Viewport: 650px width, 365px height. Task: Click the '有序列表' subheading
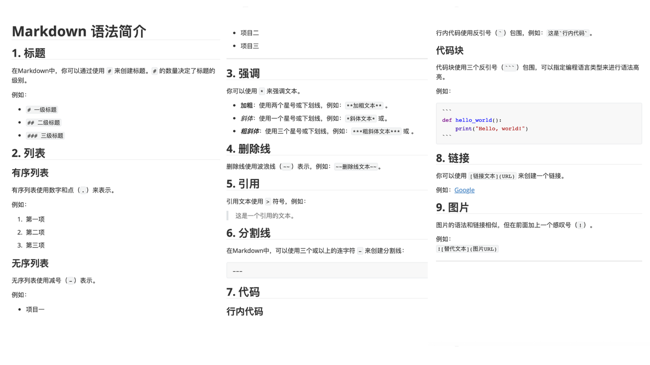coord(30,173)
